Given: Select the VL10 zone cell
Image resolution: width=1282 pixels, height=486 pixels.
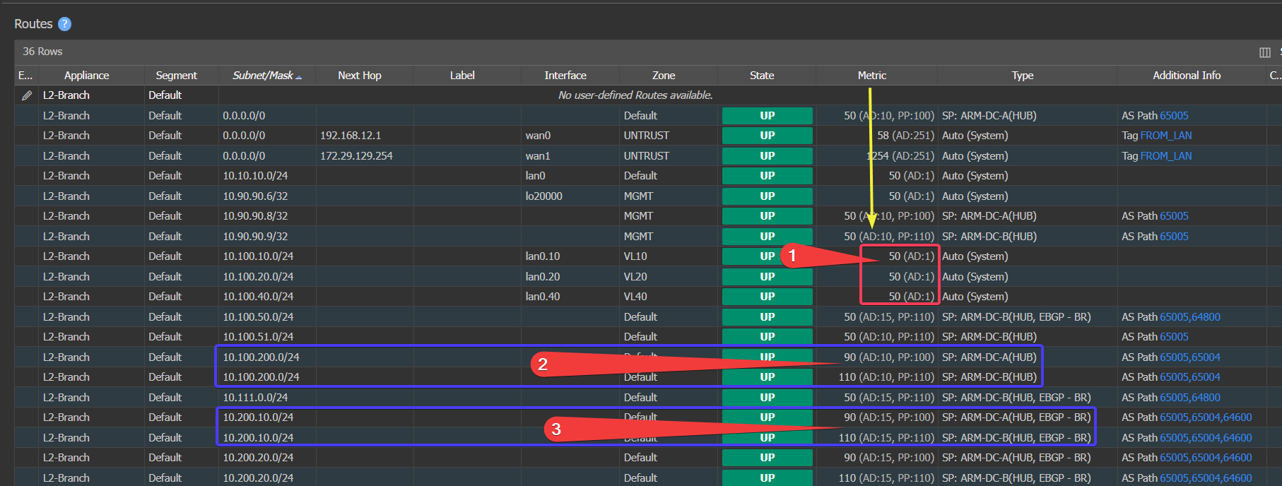Looking at the screenshot, I should point(669,256).
